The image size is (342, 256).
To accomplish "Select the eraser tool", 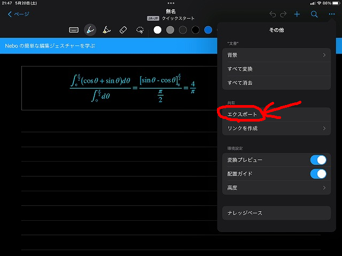I will point(122,30).
